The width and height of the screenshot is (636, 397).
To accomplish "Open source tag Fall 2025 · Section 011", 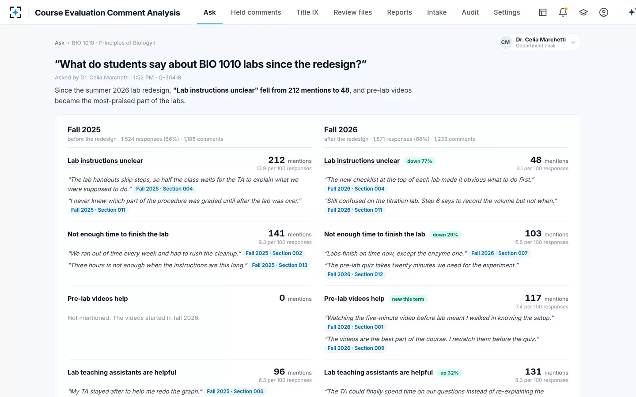I will click(x=98, y=210).
